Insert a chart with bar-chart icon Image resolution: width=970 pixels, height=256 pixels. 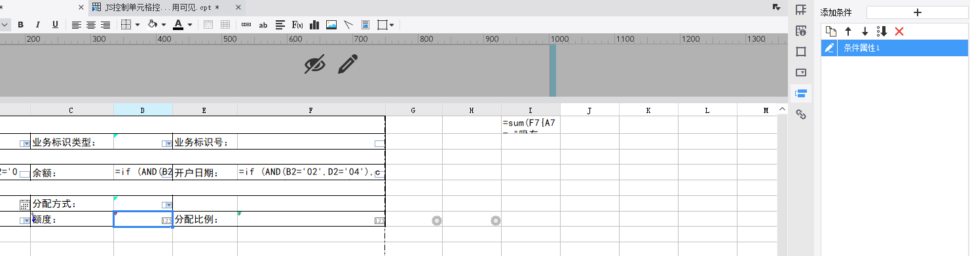click(x=314, y=25)
